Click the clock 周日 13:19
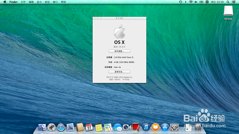 217,2
